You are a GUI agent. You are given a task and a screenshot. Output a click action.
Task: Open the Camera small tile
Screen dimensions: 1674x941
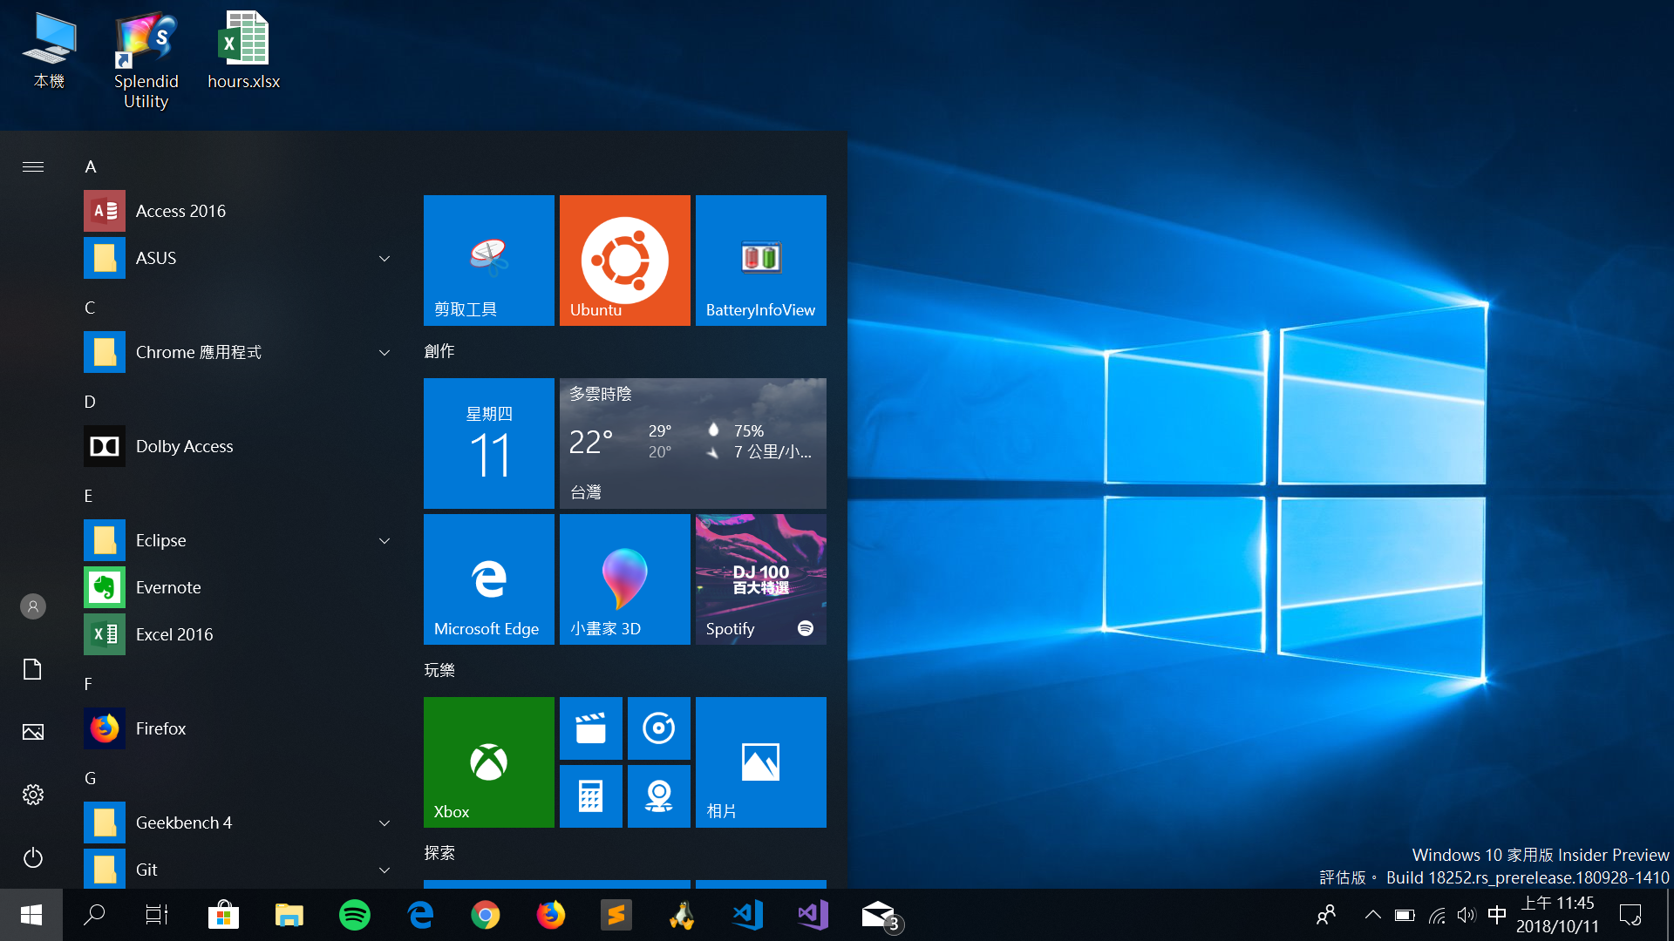(x=659, y=796)
